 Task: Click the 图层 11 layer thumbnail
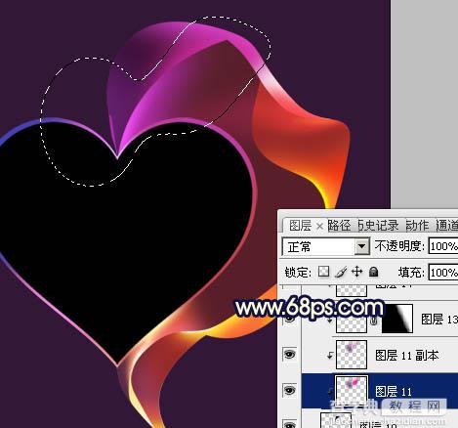[x=352, y=390]
